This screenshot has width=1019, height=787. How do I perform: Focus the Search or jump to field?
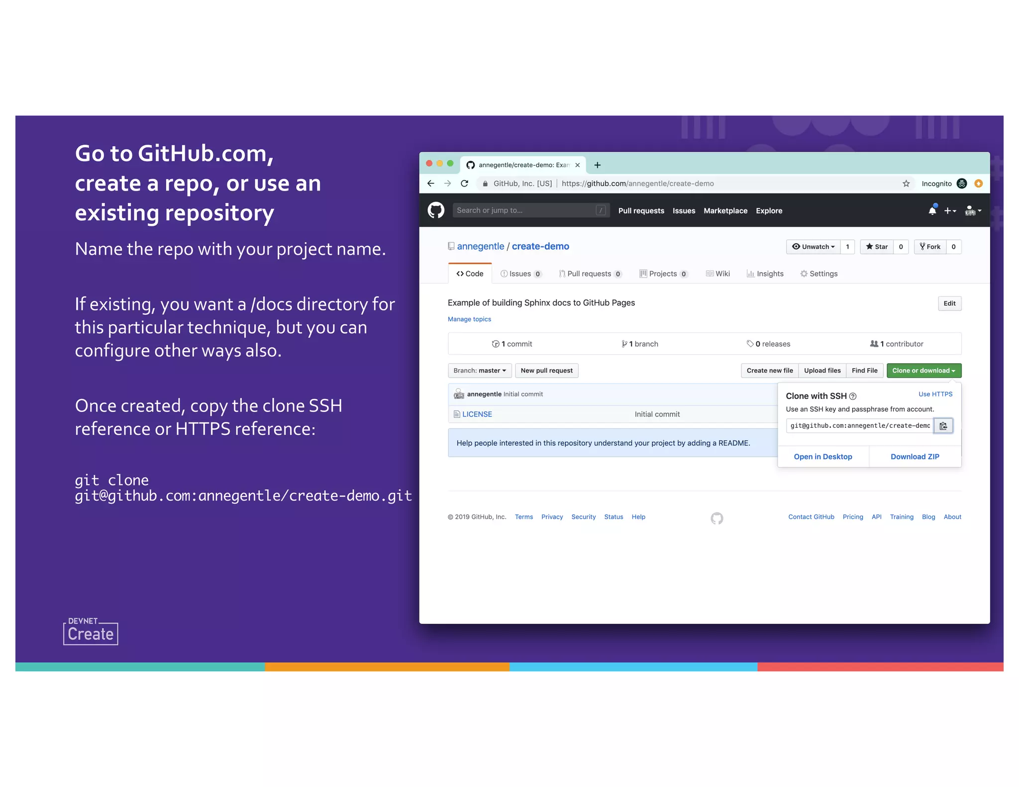point(531,210)
